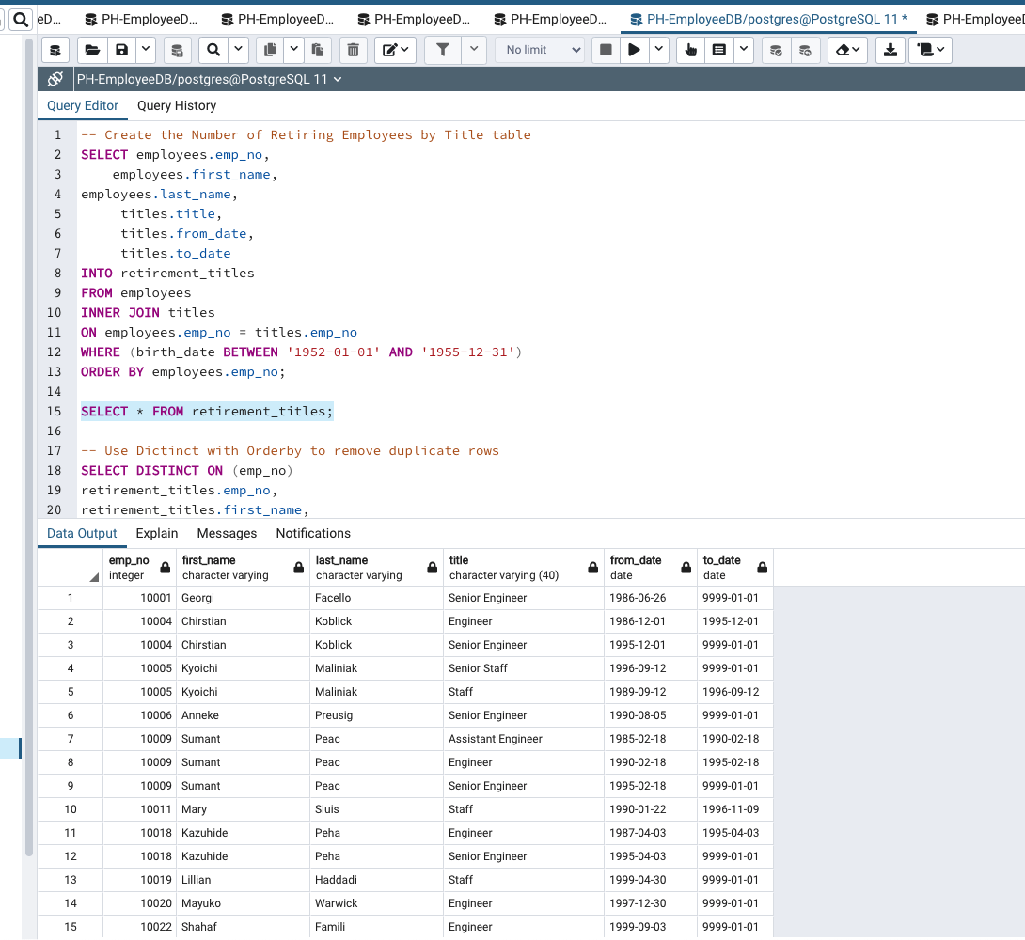Click the Rollback transaction icon
This screenshot has width=1025, height=940.
point(805,51)
